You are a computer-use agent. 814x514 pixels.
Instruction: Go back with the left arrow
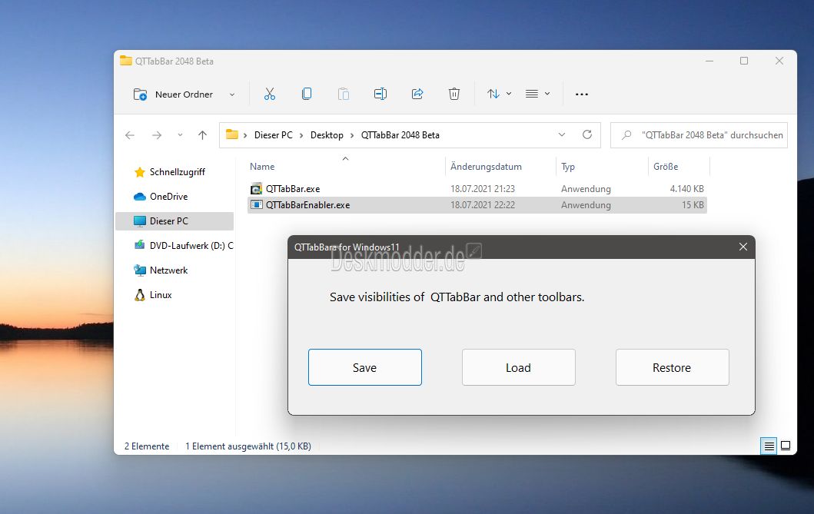[x=130, y=135]
